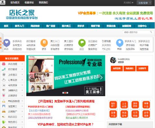155x128 pixels.
Task: Open the 关注我们 dropdown in top bar
Action: [x=128, y=3]
